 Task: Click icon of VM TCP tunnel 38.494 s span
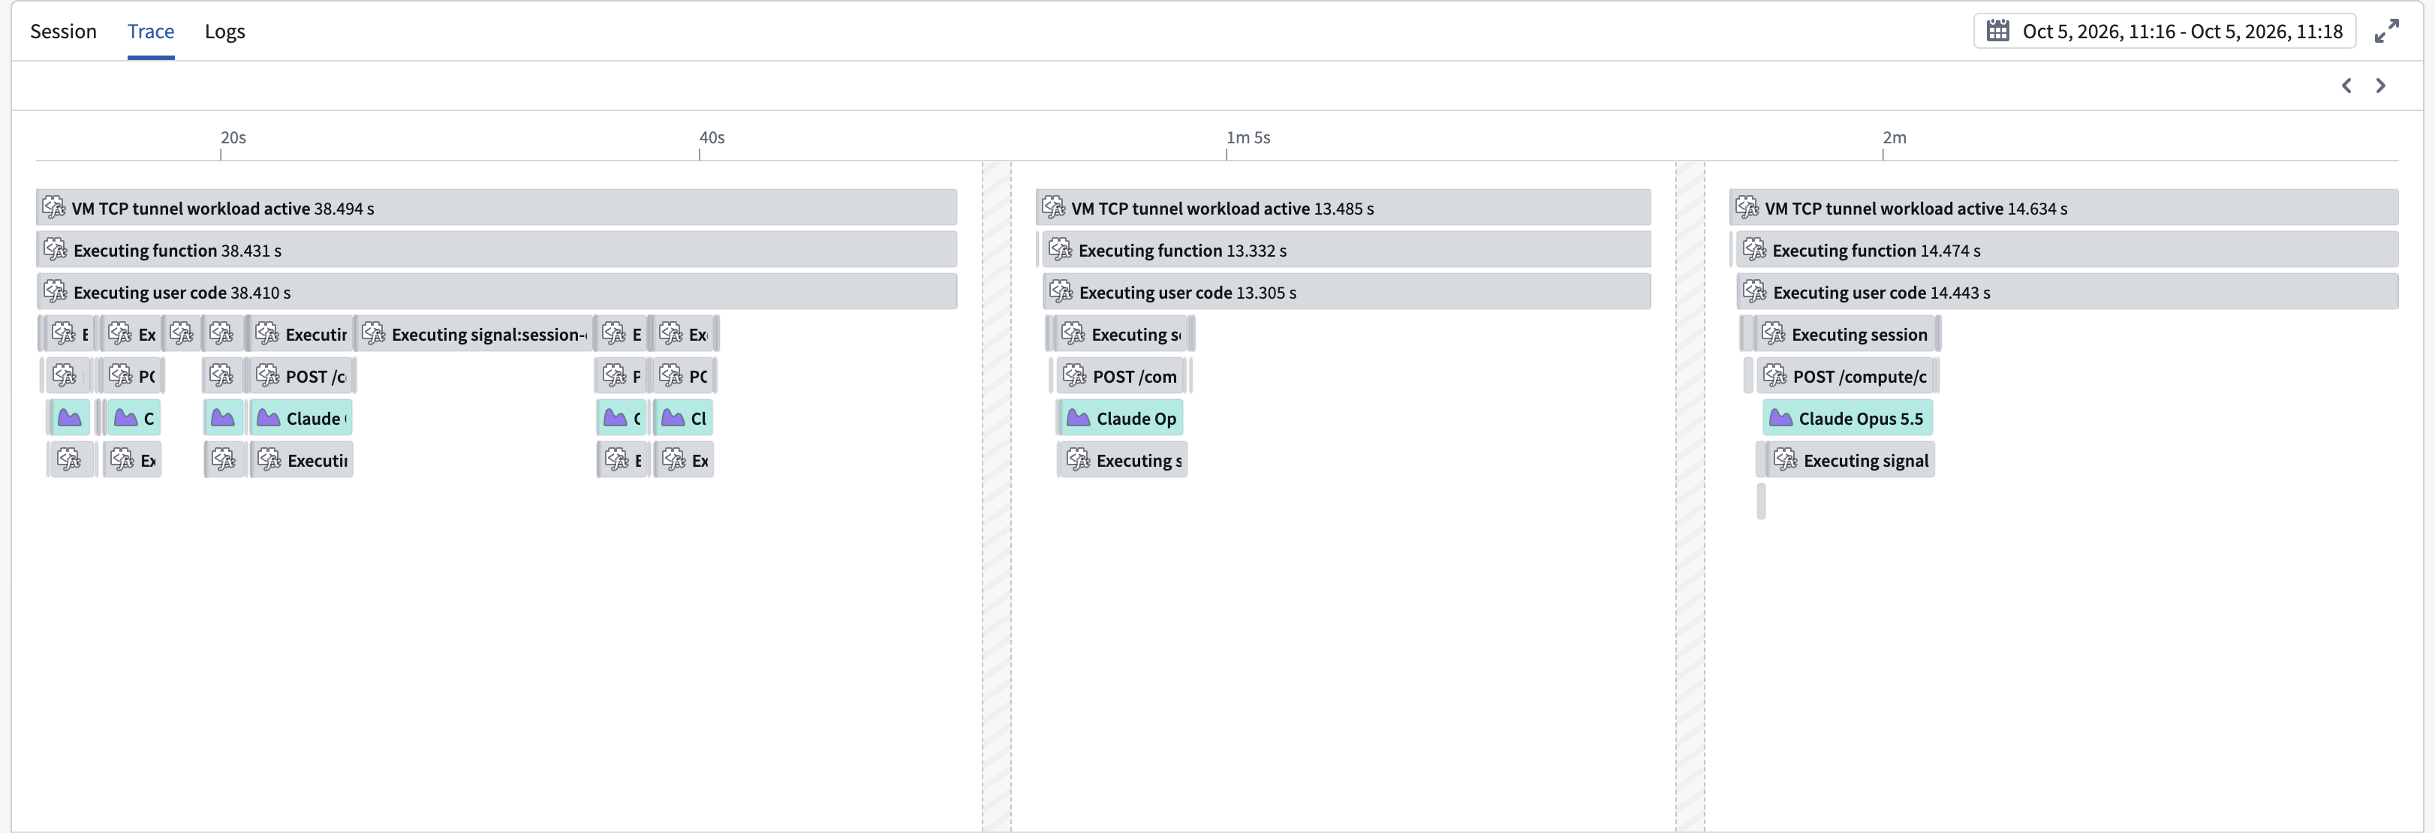[54, 207]
